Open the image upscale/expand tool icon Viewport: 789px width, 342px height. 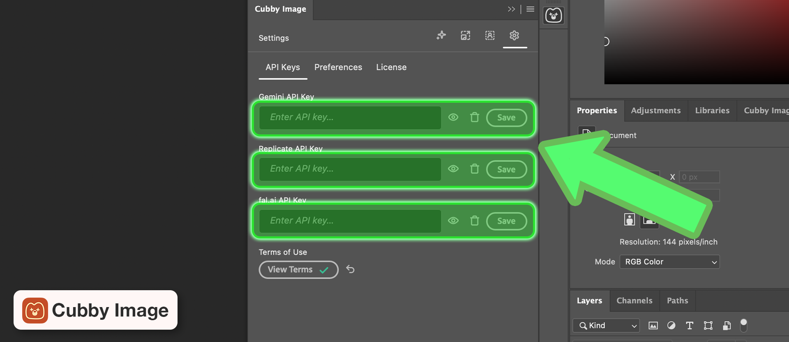pos(465,36)
